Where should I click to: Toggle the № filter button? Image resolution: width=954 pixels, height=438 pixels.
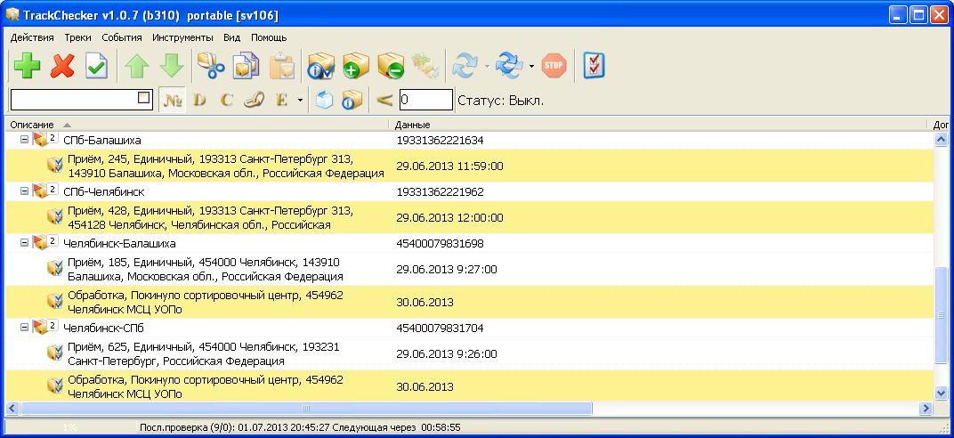click(172, 100)
